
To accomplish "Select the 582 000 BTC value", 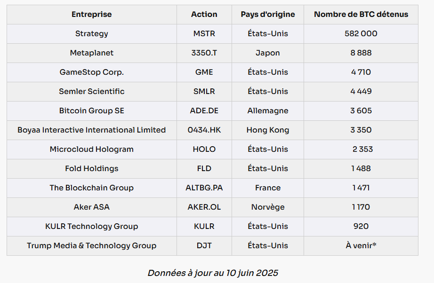I will (361, 34).
